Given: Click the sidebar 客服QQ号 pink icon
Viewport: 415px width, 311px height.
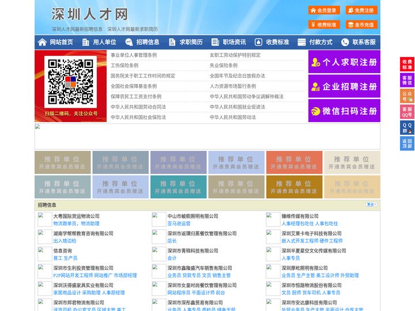Looking at the screenshot, I should point(407,112).
